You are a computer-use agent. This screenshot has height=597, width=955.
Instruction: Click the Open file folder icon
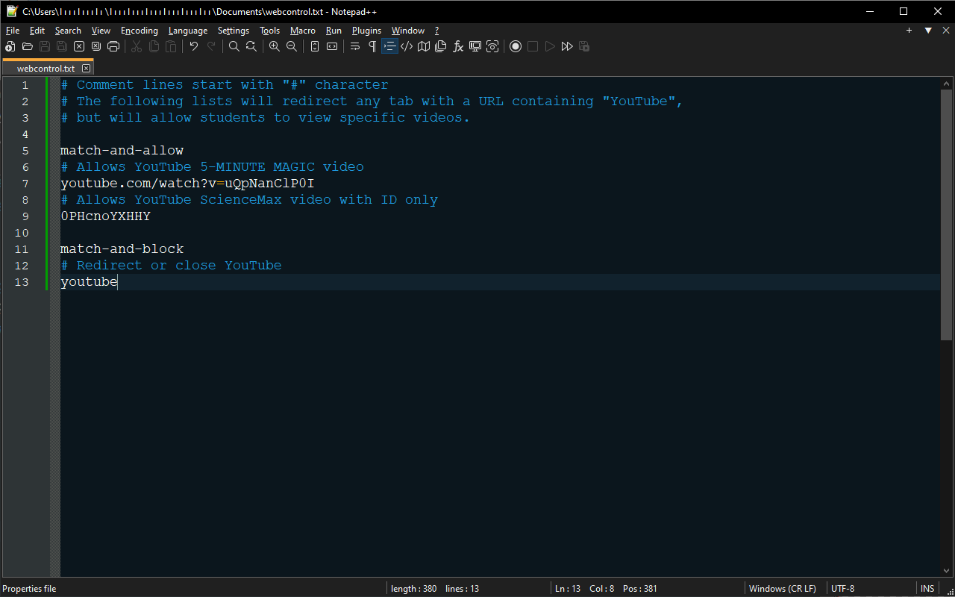[28, 46]
